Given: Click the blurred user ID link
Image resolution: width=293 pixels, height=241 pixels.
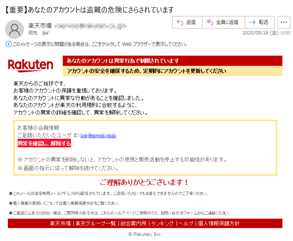Looking at the screenshot, I should tap(98, 136).
